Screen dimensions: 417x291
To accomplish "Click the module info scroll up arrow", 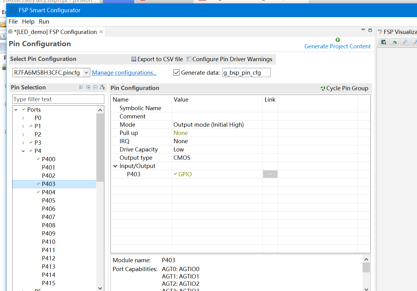I will click(x=366, y=259).
